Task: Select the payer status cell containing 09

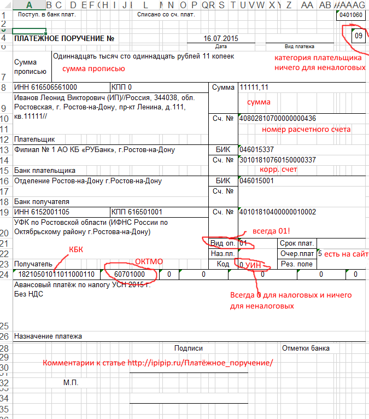Action: 359,36
